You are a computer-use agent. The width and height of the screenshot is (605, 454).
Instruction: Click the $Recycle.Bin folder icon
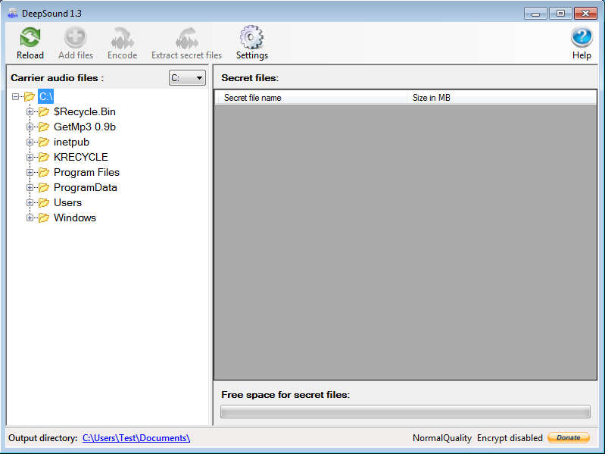(44, 111)
